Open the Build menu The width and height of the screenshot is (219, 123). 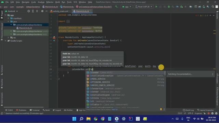pos(57,2)
